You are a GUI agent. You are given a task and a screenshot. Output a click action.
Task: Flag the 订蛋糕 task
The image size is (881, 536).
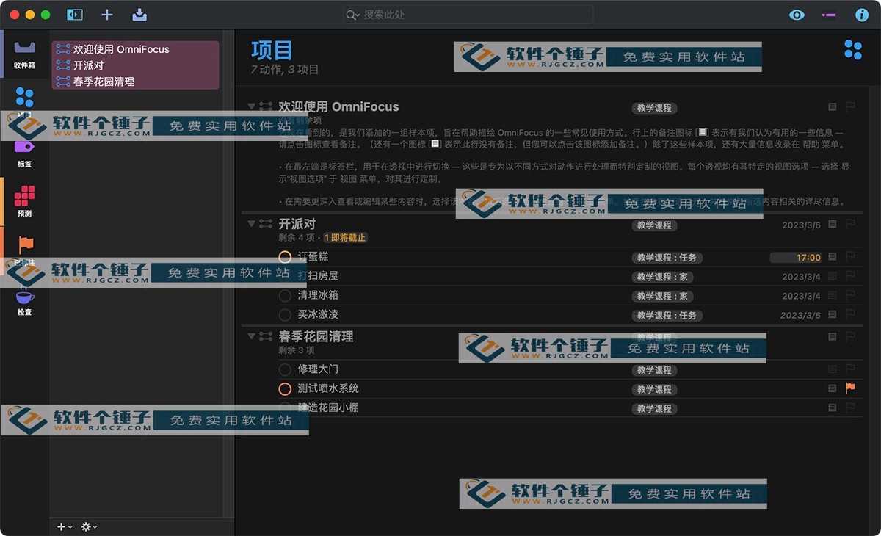tap(850, 258)
